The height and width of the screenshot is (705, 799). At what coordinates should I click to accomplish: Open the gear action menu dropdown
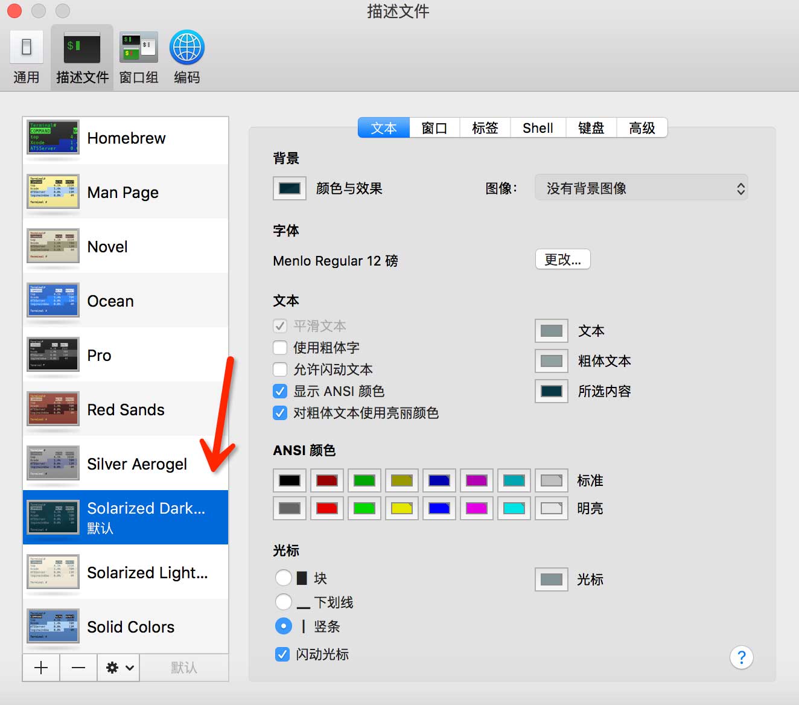(x=119, y=668)
